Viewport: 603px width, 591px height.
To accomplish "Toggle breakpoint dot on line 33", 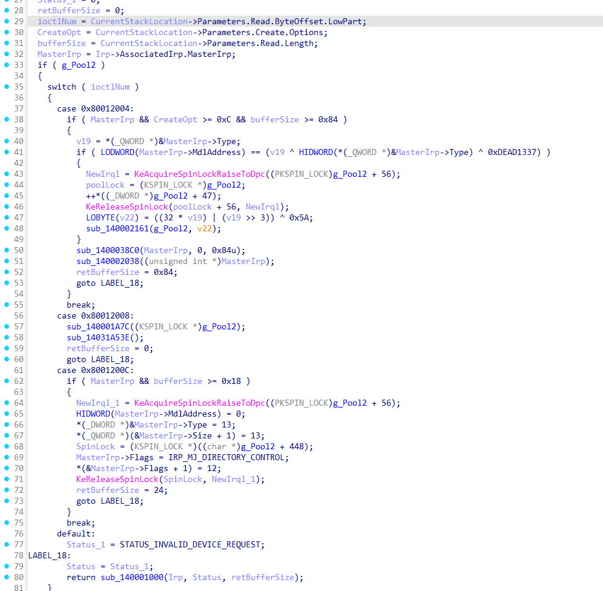I will click(x=7, y=65).
